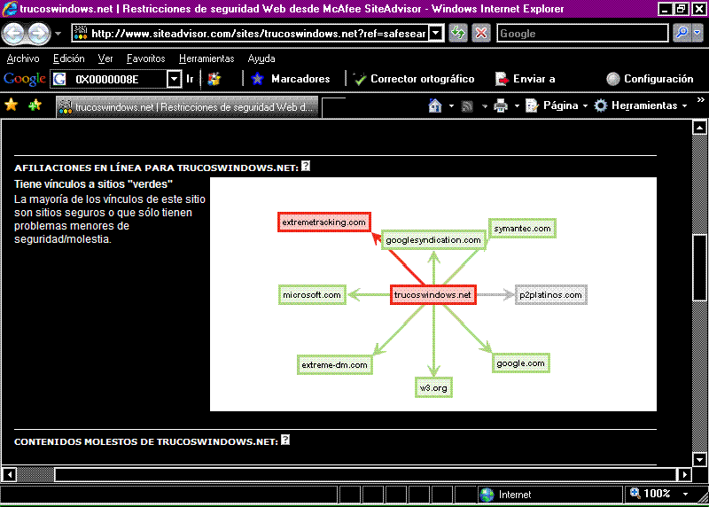Click the symantec.com node
709x507 pixels.
click(522, 229)
